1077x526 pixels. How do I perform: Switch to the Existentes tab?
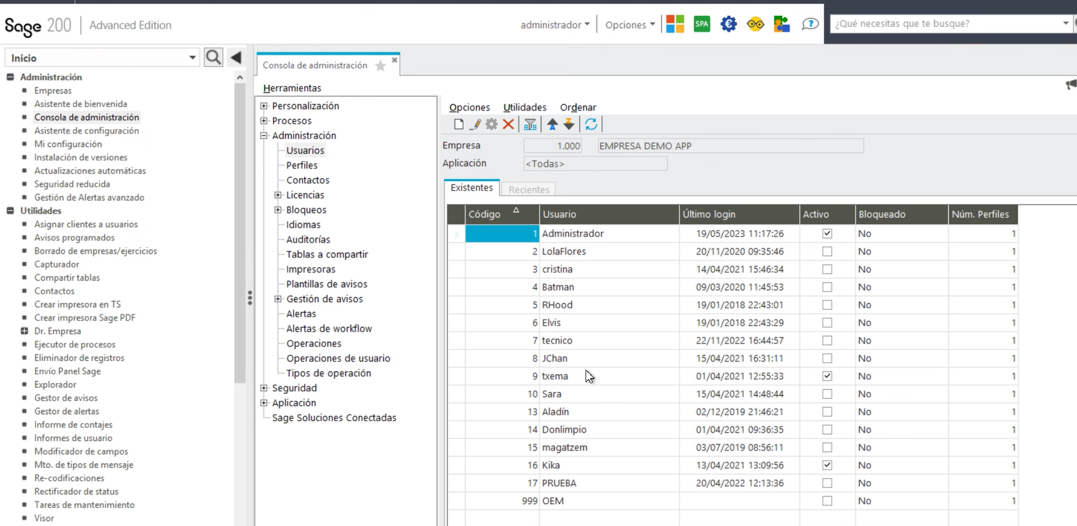click(471, 188)
